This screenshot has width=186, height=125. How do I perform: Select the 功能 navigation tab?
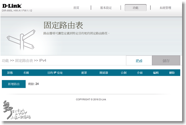click(135, 8)
